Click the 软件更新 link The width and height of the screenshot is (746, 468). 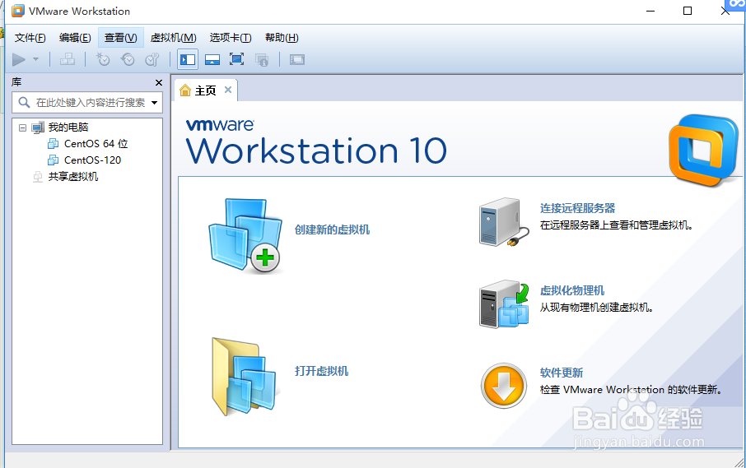tap(562, 373)
